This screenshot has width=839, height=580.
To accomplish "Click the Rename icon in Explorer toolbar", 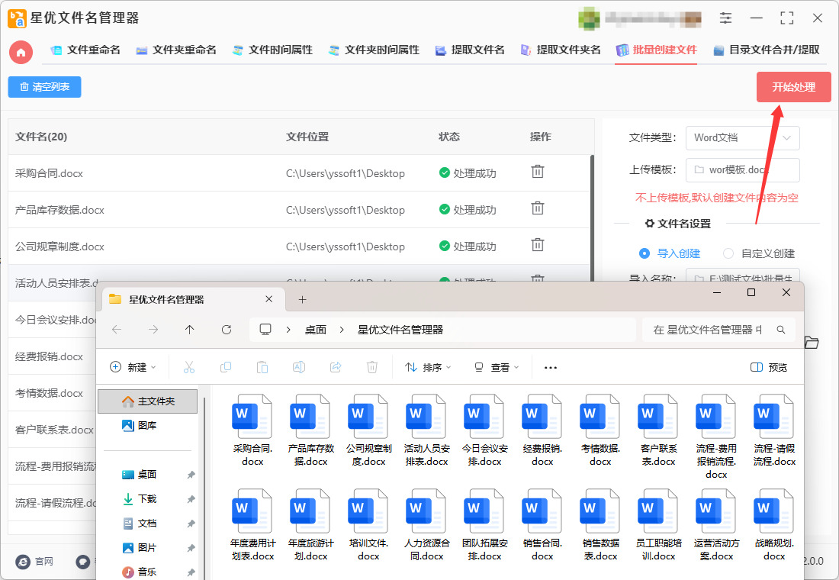I will [298, 367].
